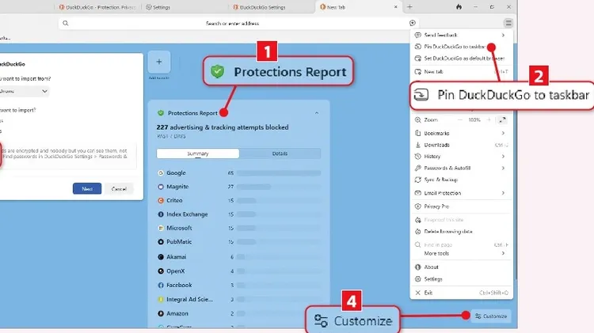Select Set DuckDuckGo as default browser

(461, 59)
